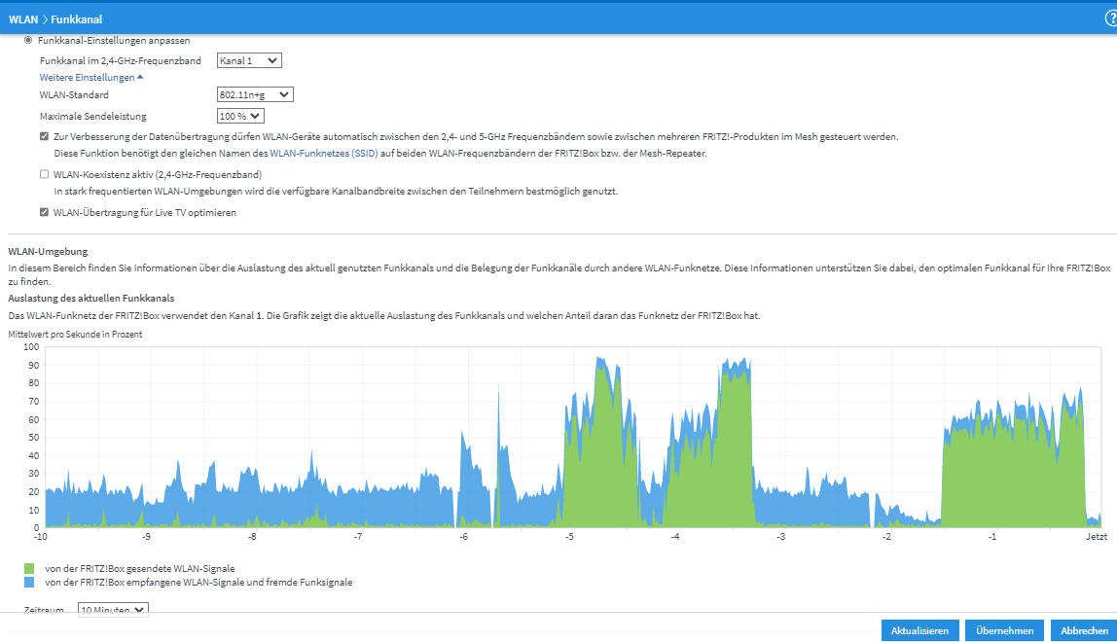Click the WLAN-Umgebung heading
Screen dimensions: 1117x642
pyautogui.click(x=48, y=252)
